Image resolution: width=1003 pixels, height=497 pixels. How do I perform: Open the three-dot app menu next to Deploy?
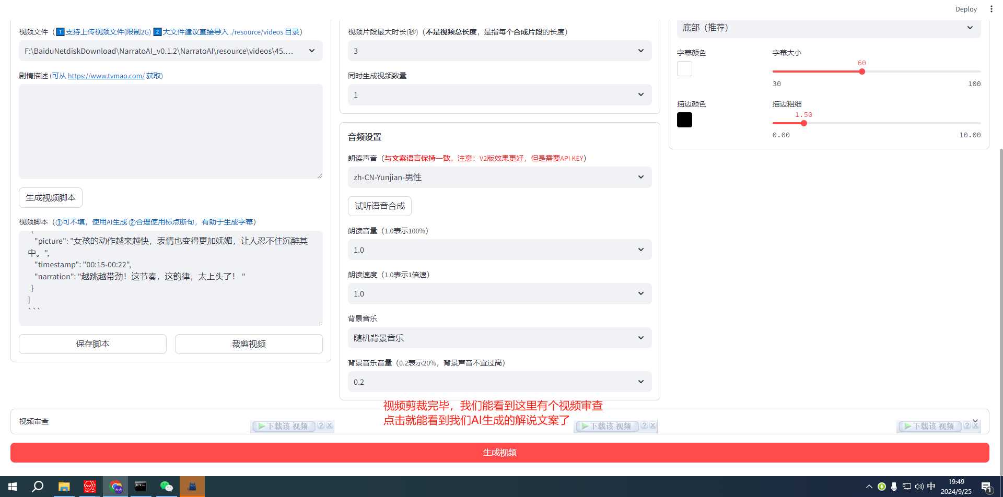coord(991,9)
